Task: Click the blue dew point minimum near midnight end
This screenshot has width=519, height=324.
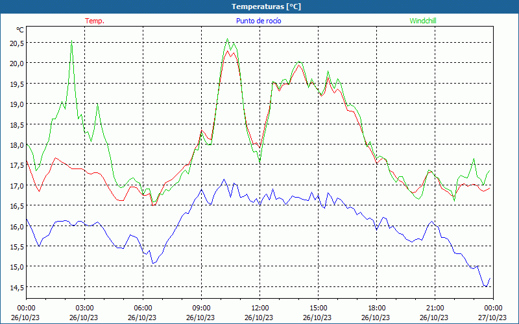Action: [x=486, y=286]
